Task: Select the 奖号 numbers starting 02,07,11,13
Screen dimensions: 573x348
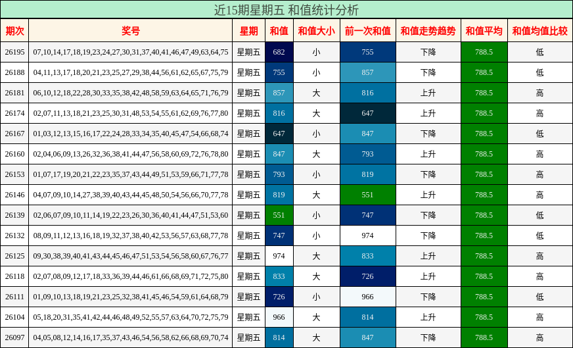Action: [131, 113]
